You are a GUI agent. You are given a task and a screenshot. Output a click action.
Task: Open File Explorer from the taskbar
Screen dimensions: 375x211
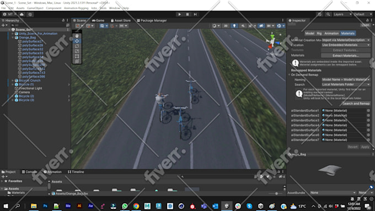click(x=34, y=206)
